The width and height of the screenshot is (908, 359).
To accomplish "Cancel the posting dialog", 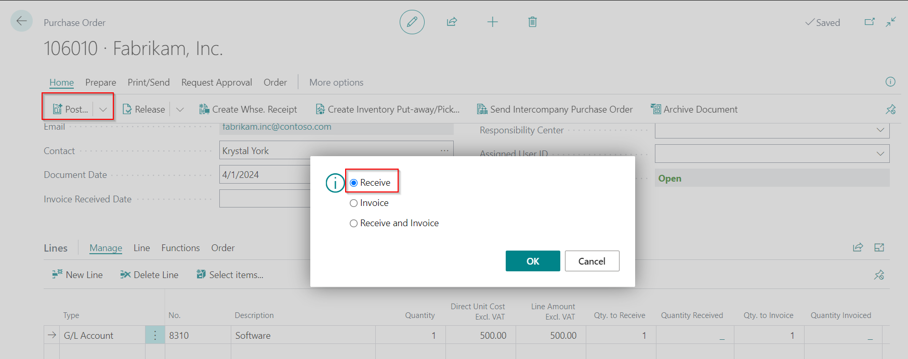I will 592,261.
